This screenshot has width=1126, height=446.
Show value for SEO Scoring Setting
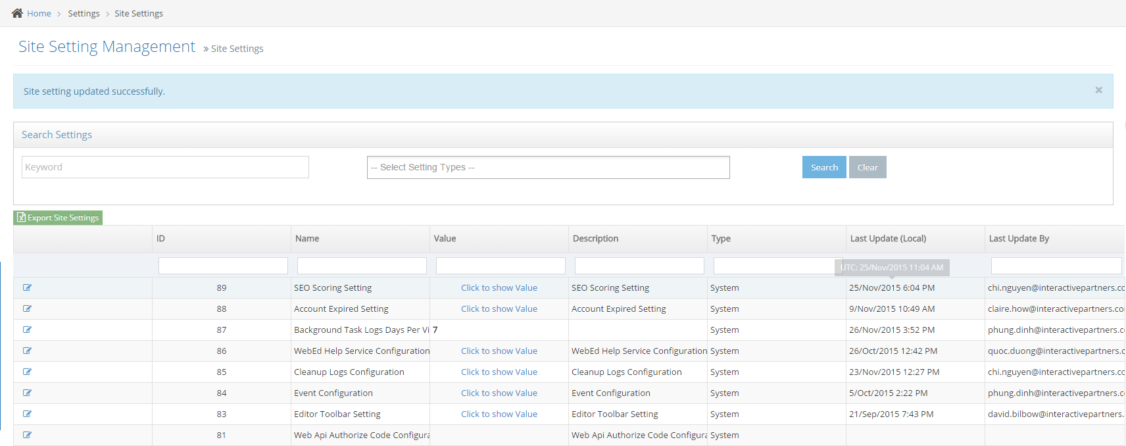499,287
